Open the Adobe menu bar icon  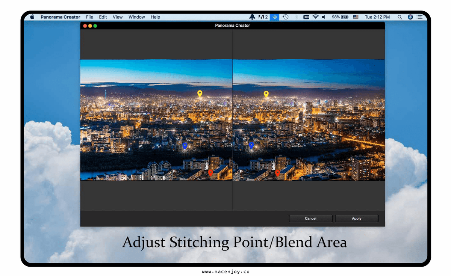click(263, 17)
